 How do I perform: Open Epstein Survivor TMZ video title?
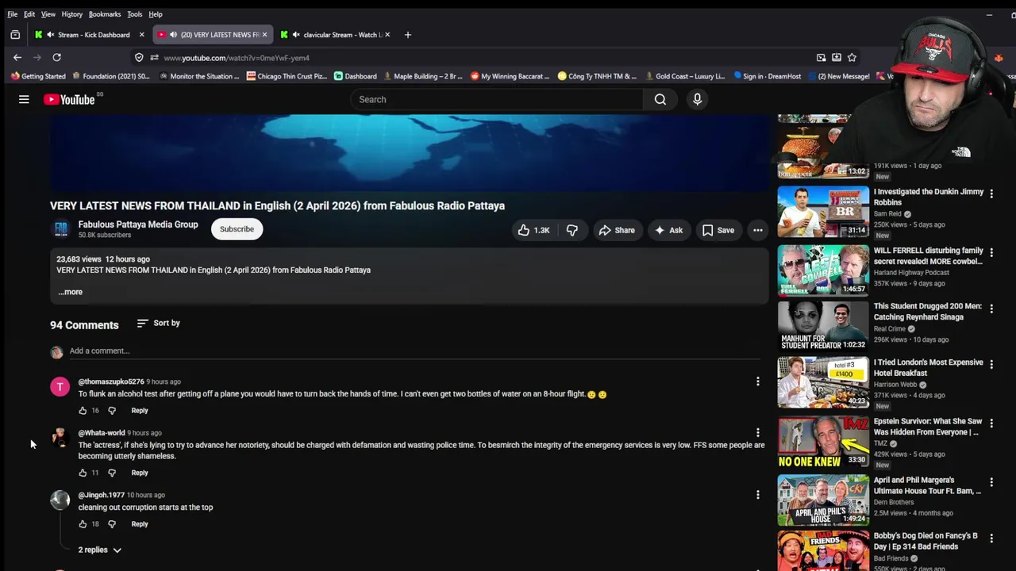(x=928, y=427)
